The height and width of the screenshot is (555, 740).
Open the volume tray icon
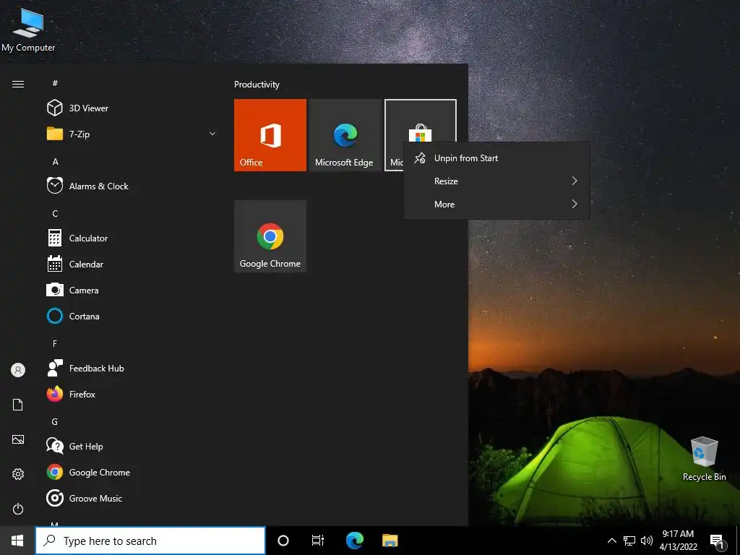point(647,541)
